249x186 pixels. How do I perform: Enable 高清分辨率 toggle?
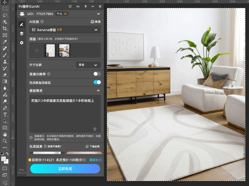point(97,74)
